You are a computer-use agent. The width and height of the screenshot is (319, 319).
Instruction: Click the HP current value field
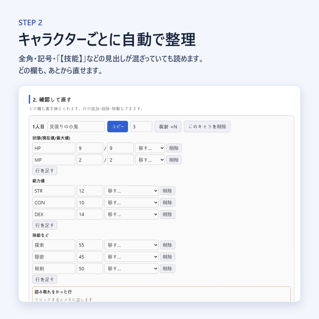[x=90, y=148]
